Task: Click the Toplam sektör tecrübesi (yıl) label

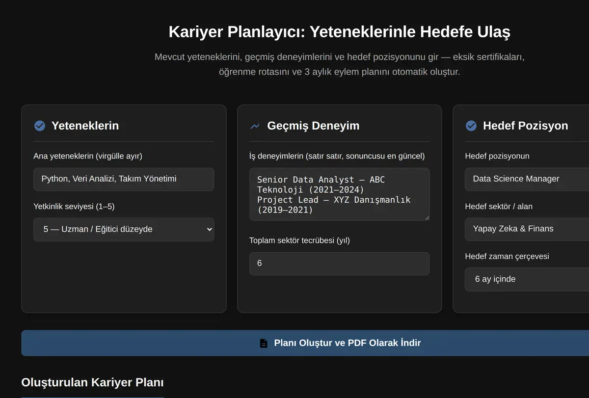Action: (299, 240)
